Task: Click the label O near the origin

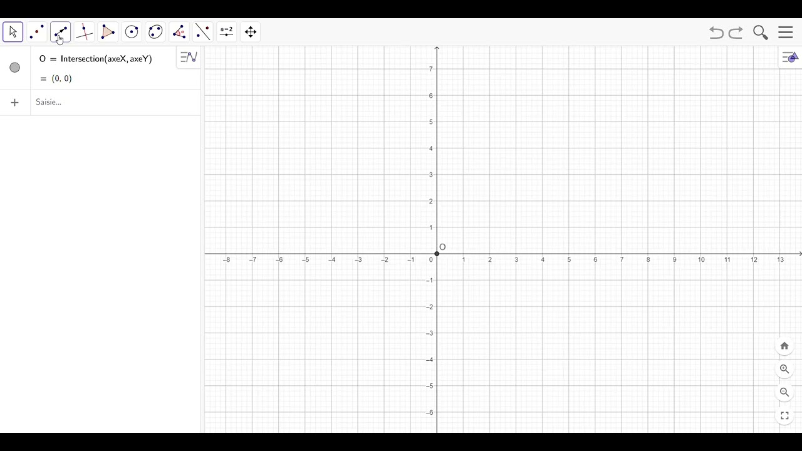Action: coord(442,247)
